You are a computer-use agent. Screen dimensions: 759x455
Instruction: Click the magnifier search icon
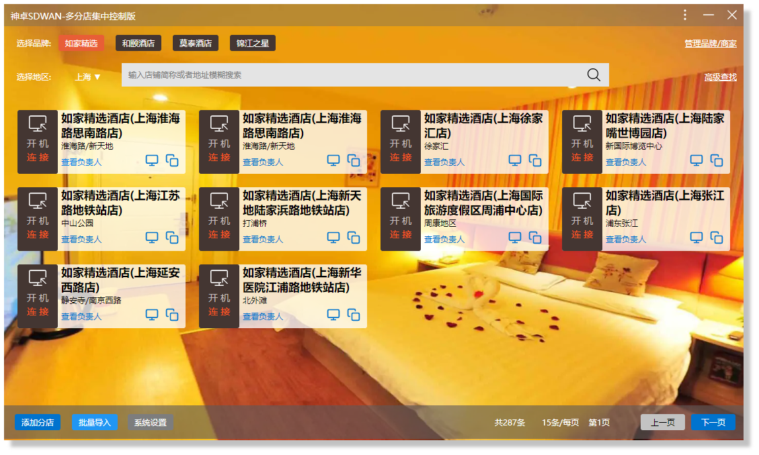(x=594, y=74)
